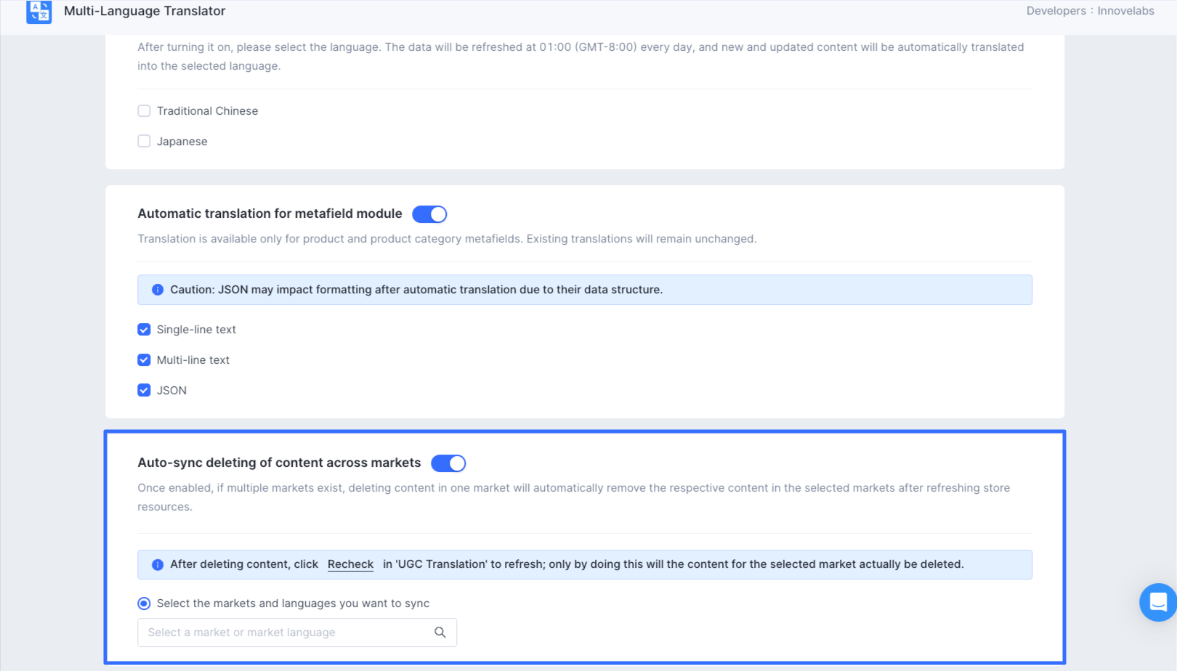Click the info icon beside JSON caution
This screenshot has height=671, width=1177.
pyautogui.click(x=158, y=290)
